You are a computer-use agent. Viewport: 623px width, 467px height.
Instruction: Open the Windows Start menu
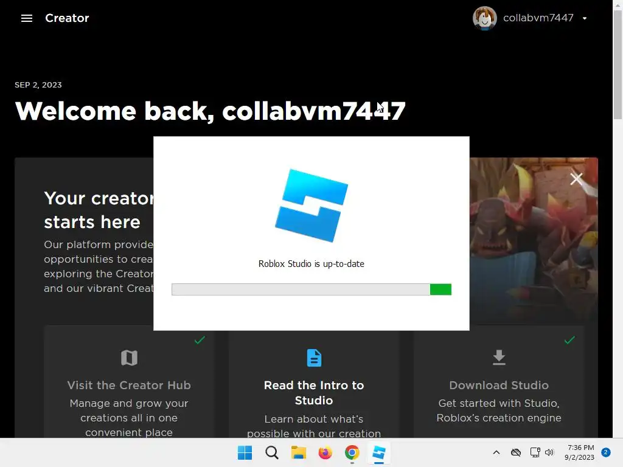pos(245,452)
